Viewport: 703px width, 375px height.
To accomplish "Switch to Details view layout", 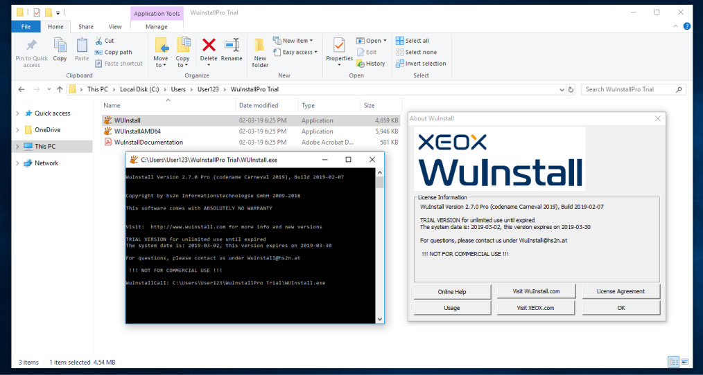I will (673, 362).
